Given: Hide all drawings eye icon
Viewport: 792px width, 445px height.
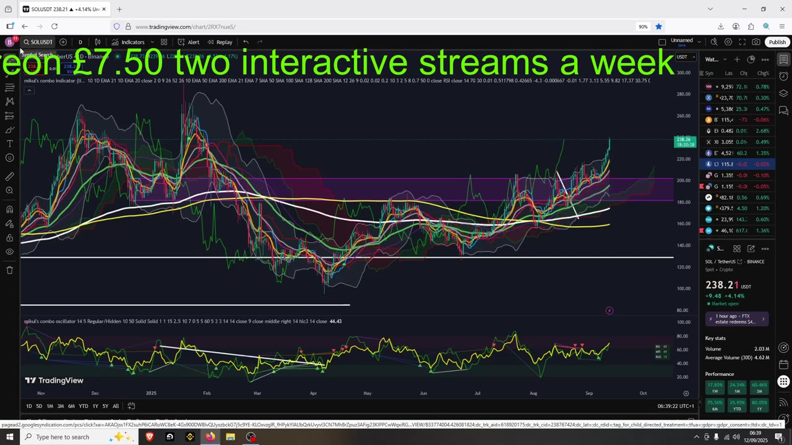Looking at the screenshot, I should pos(9,252).
